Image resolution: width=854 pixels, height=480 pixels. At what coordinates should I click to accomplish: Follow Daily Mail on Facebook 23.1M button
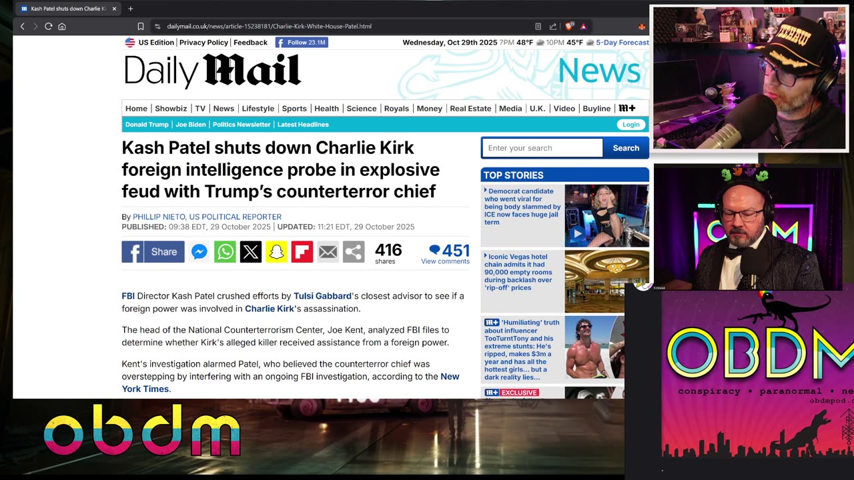pyautogui.click(x=302, y=43)
